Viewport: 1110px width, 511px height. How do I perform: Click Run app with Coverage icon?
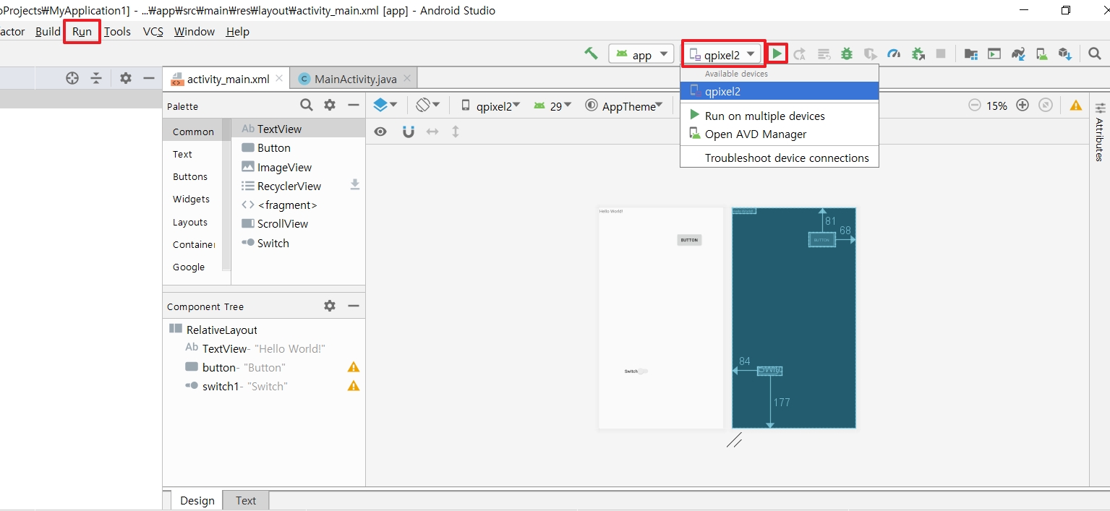(871, 53)
